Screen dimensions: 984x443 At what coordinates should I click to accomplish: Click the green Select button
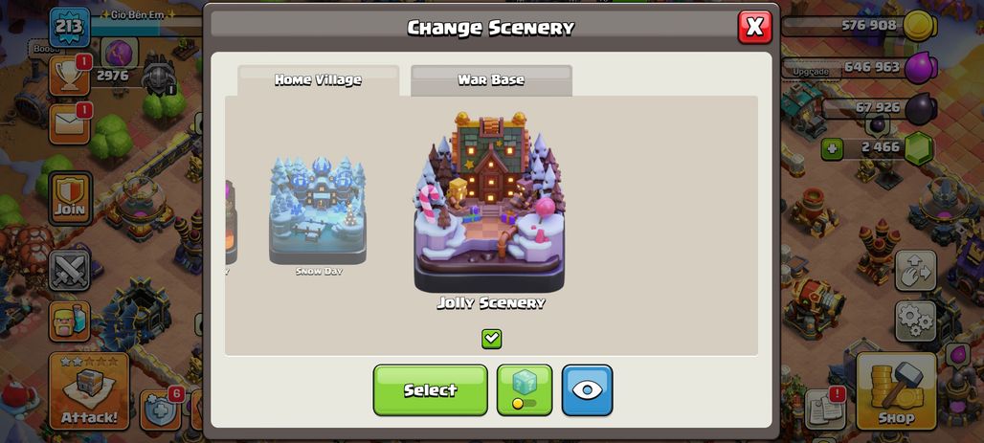[431, 389]
